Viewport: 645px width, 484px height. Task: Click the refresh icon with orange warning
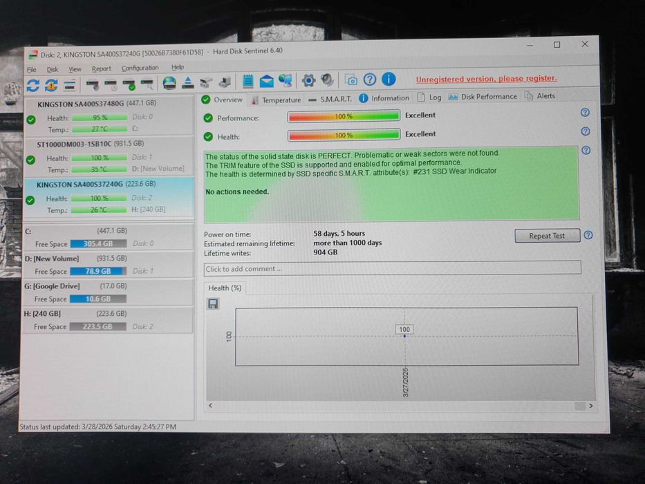click(51, 85)
